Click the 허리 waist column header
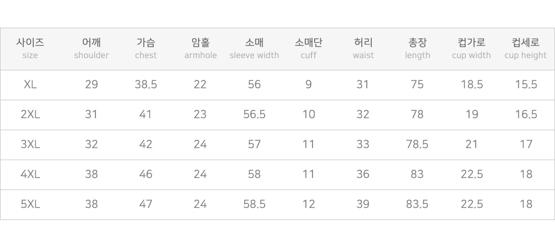This screenshot has width=555, height=251. tap(363, 49)
